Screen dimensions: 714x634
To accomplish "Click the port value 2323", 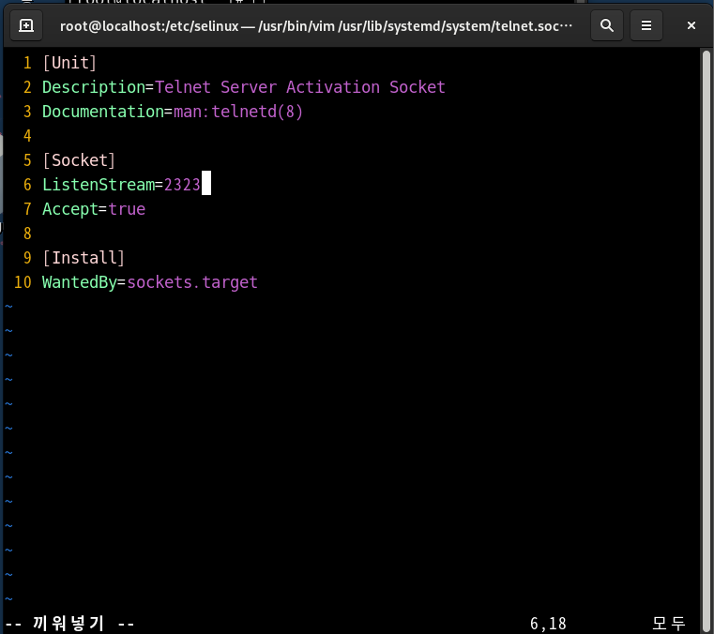I will pyautogui.click(x=182, y=185).
